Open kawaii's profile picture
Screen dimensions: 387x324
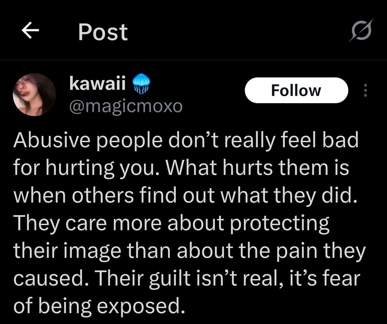pyautogui.click(x=34, y=94)
